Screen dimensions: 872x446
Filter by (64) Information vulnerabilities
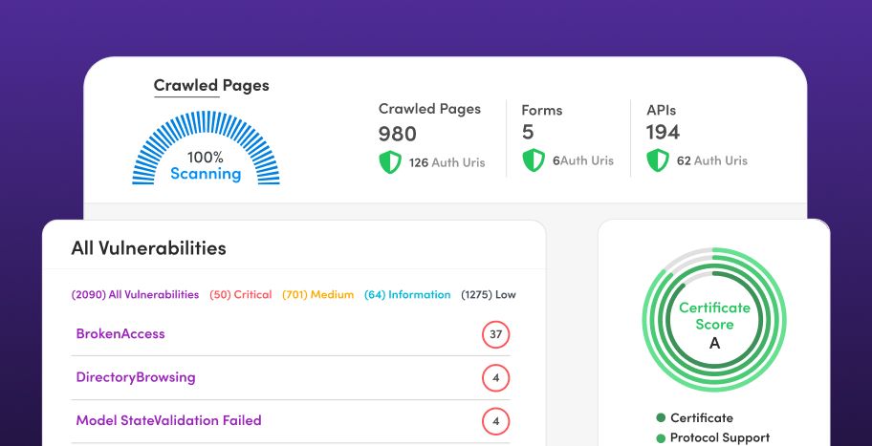click(x=407, y=295)
